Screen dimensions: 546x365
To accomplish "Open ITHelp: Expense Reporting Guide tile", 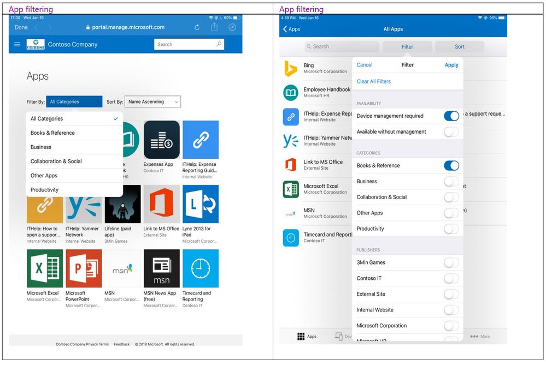I will (201, 140).
